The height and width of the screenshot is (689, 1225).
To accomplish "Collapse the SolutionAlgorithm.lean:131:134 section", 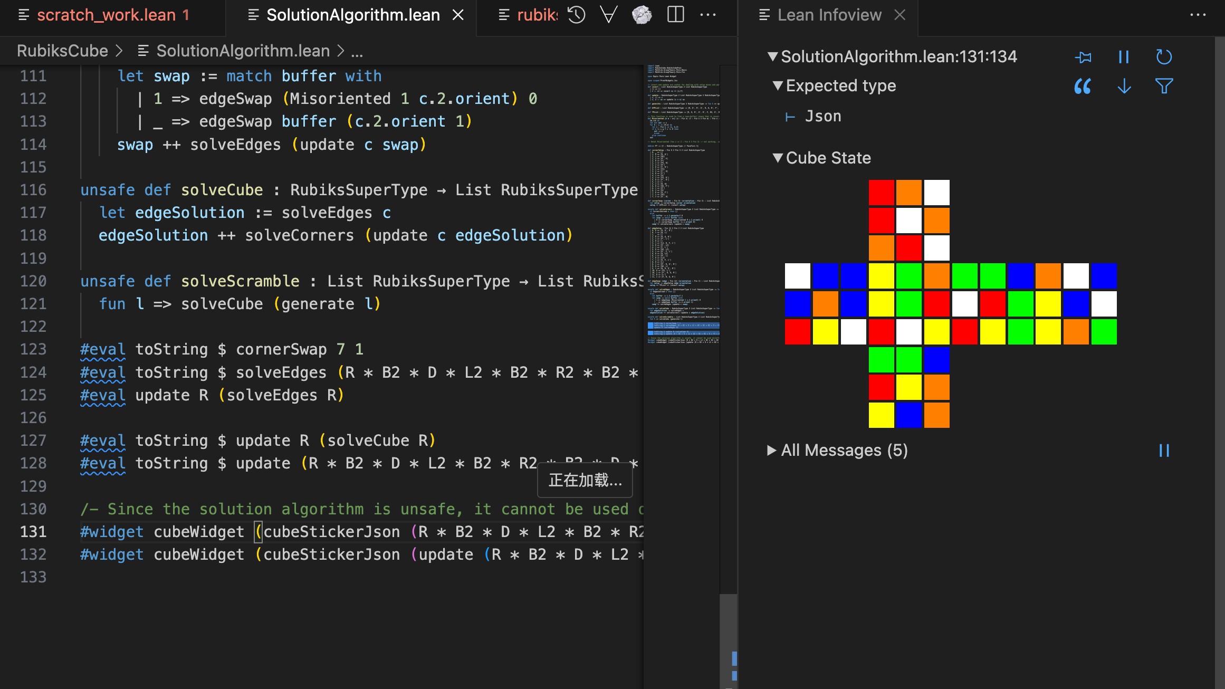I will pos(773,56).
